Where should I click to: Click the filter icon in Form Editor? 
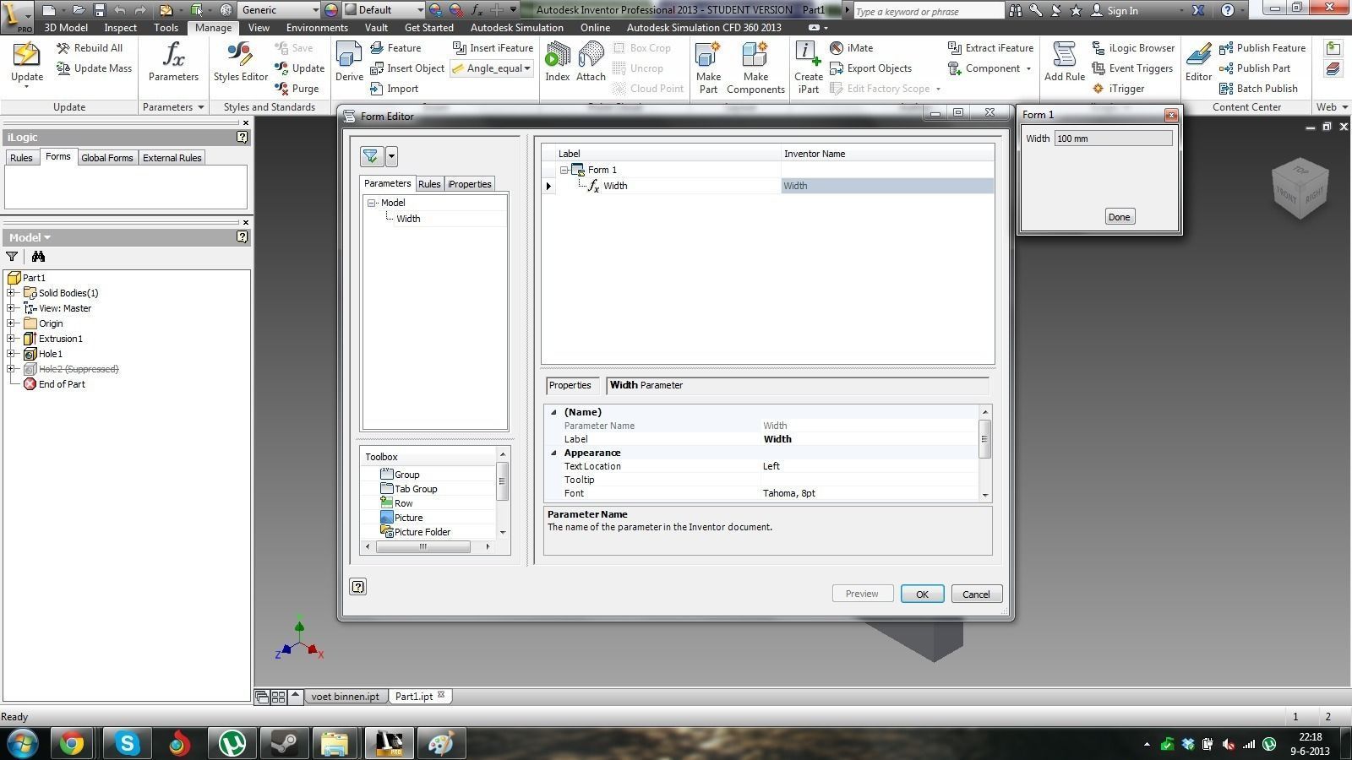(x=371, y=156)
